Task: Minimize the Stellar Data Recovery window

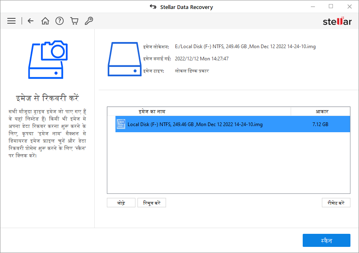Action: (x=312, y=7)
